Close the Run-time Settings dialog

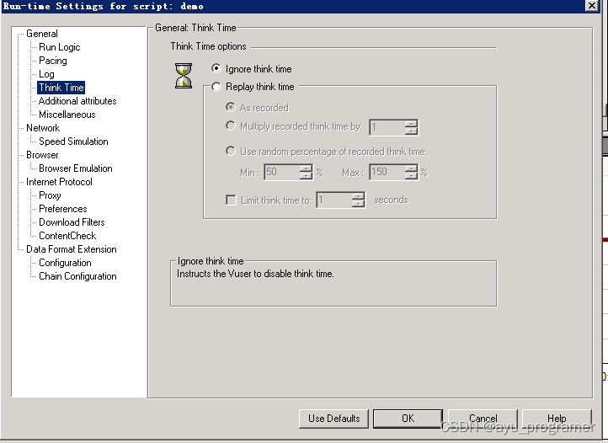592,5
